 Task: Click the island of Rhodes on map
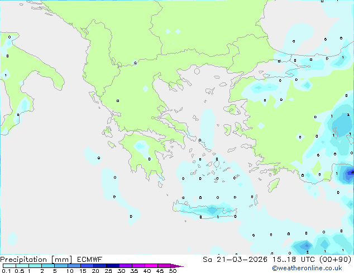pos(274,185)
